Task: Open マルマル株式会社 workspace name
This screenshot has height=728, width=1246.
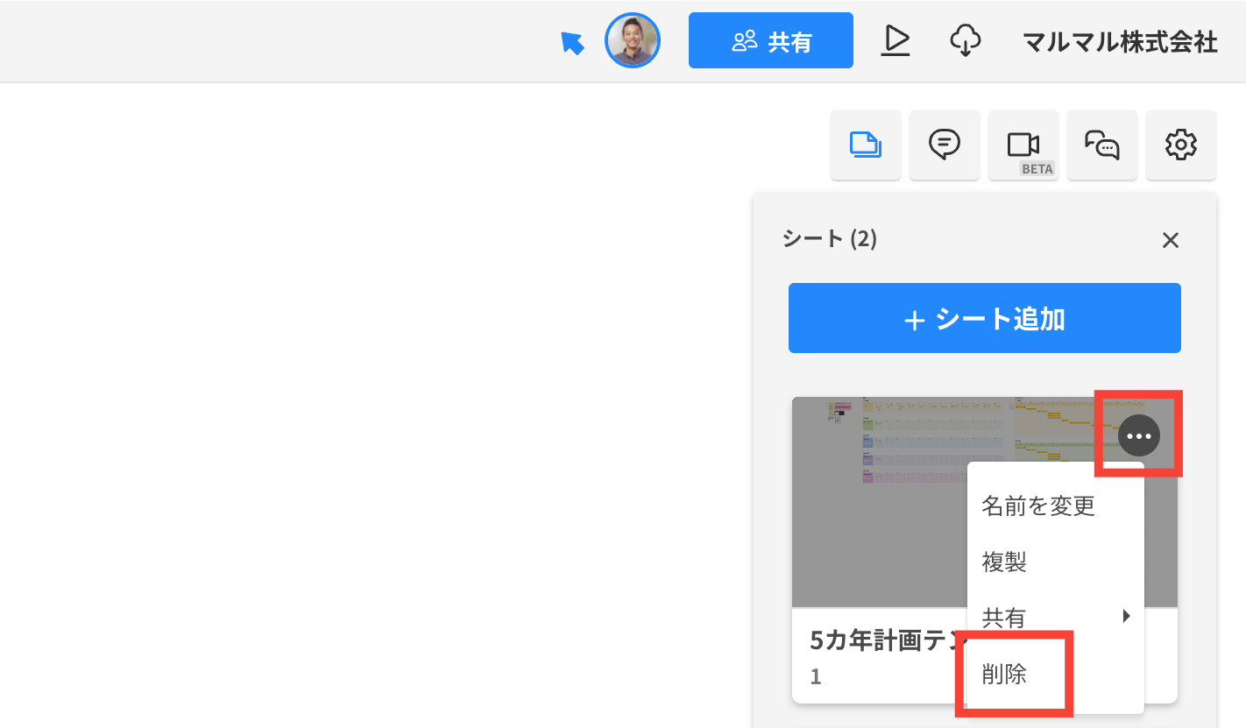Action: coord(1121,42)
